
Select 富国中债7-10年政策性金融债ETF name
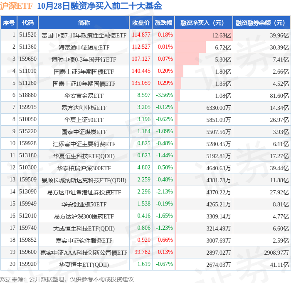pos(84,35)
